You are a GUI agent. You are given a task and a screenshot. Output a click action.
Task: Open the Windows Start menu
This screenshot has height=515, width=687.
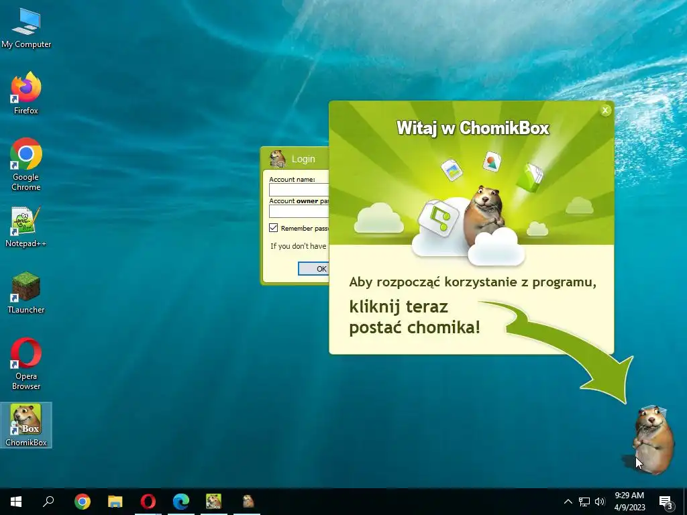[x=16, y=502]
